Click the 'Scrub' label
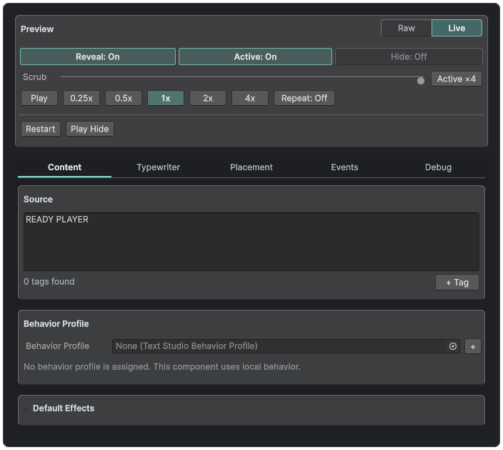This screenshot has width=503, height=450. point(34,77)
